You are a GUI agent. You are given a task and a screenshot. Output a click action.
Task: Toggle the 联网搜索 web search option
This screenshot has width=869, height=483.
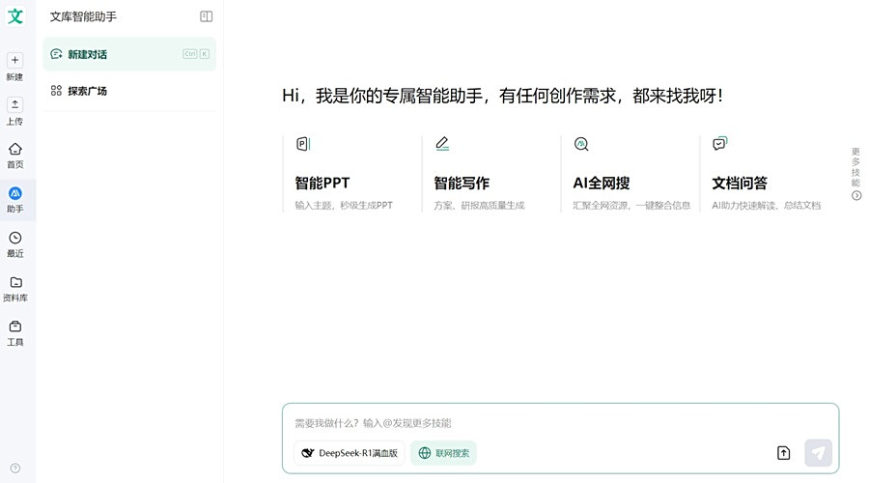443,453
